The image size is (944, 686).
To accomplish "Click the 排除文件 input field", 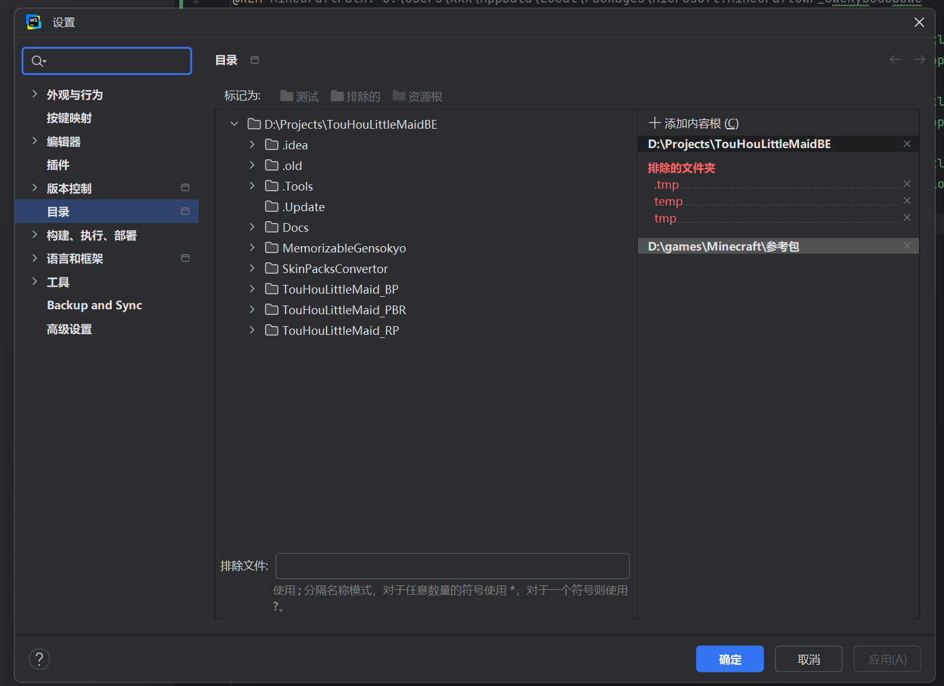I will pyautogui.click(x=452, y=566).
